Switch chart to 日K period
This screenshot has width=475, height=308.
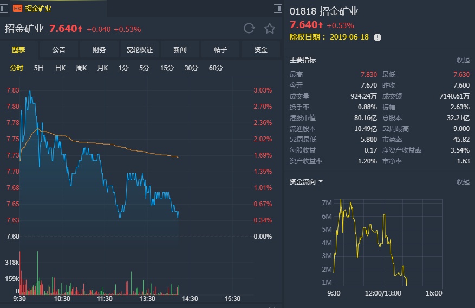coord(60,68)
